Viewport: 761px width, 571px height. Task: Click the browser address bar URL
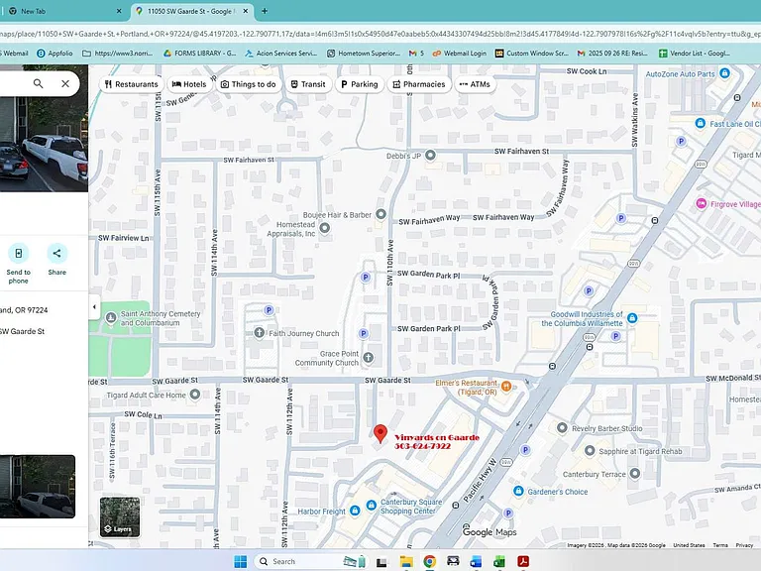point(380,34)
